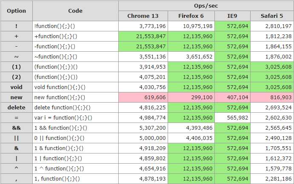Select the var i = function(){;}() cell
The image size is (294, 184).
[x=75, y=118]
